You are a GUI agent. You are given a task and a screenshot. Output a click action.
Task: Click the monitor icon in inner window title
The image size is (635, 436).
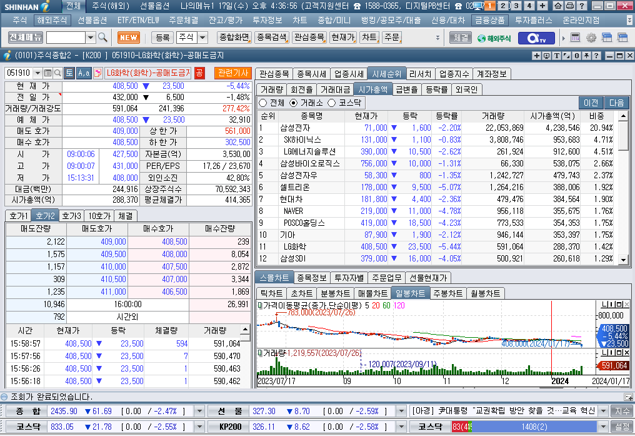click(546, 56)
